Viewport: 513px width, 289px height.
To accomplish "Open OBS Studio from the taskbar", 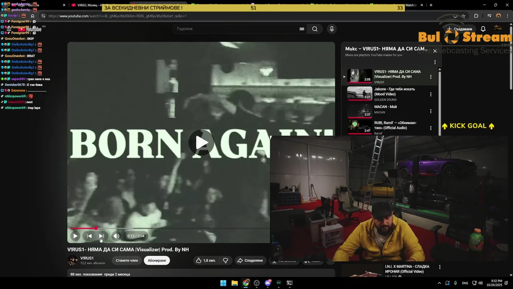I will pos(257,283).
